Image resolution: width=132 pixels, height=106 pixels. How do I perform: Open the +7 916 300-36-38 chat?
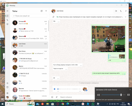(x=30, y=60)
